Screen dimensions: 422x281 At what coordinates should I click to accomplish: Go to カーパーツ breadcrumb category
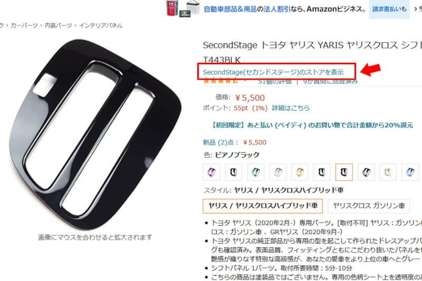pos(24,25)
